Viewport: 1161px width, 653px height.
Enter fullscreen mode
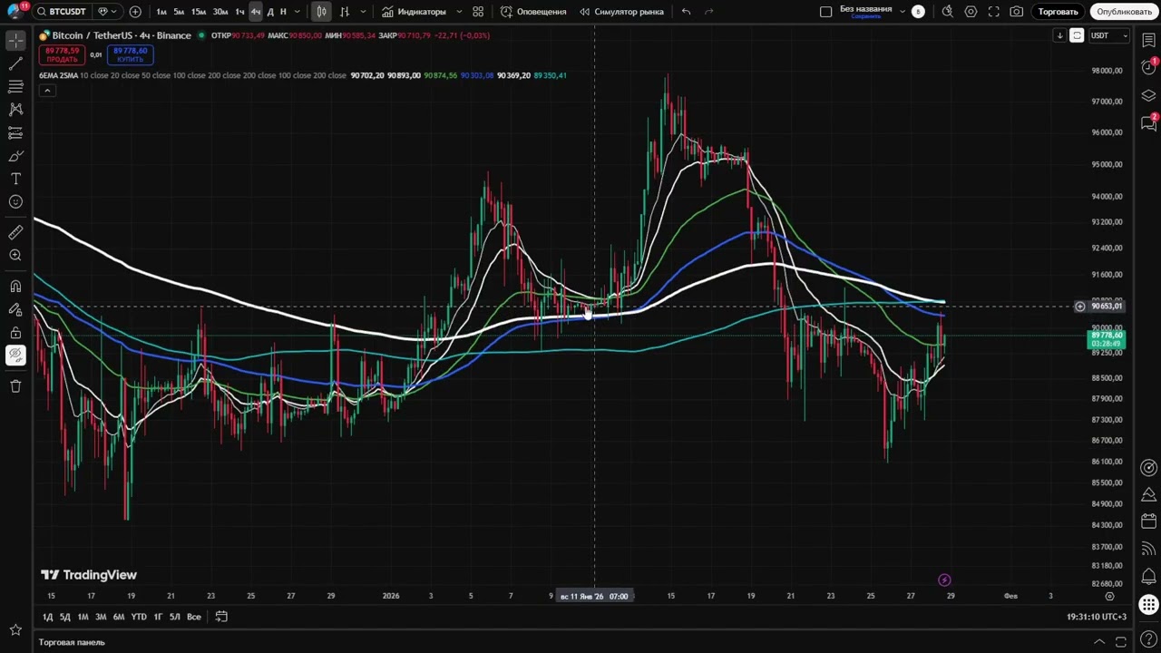[994, 12]
